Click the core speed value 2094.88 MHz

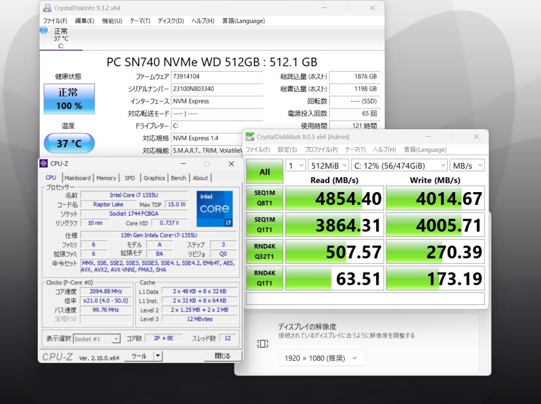pyautogui.click(x=106, y=291)
